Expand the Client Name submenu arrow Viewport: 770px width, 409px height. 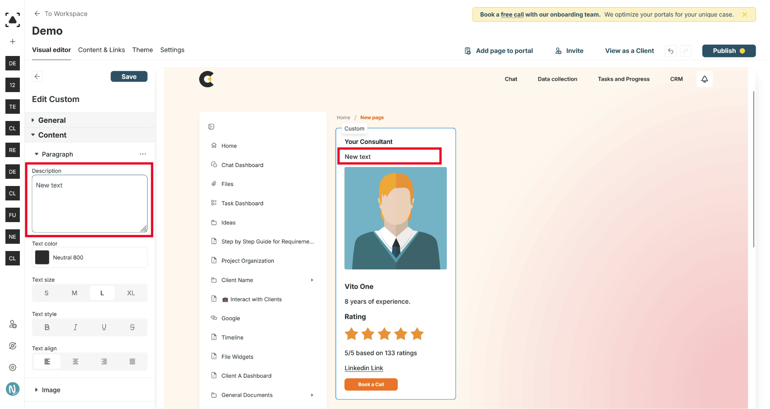[x=312, y=280]
